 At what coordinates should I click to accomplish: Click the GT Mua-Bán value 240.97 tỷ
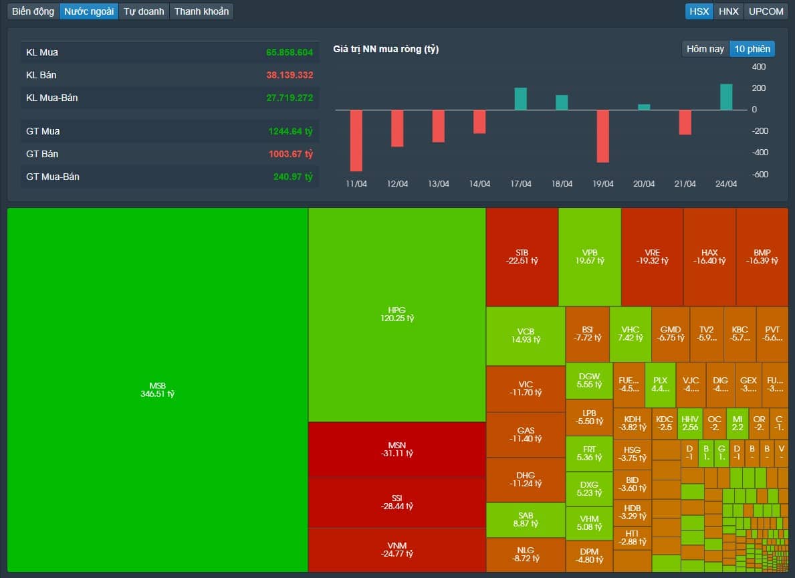(x=293, y=177)
